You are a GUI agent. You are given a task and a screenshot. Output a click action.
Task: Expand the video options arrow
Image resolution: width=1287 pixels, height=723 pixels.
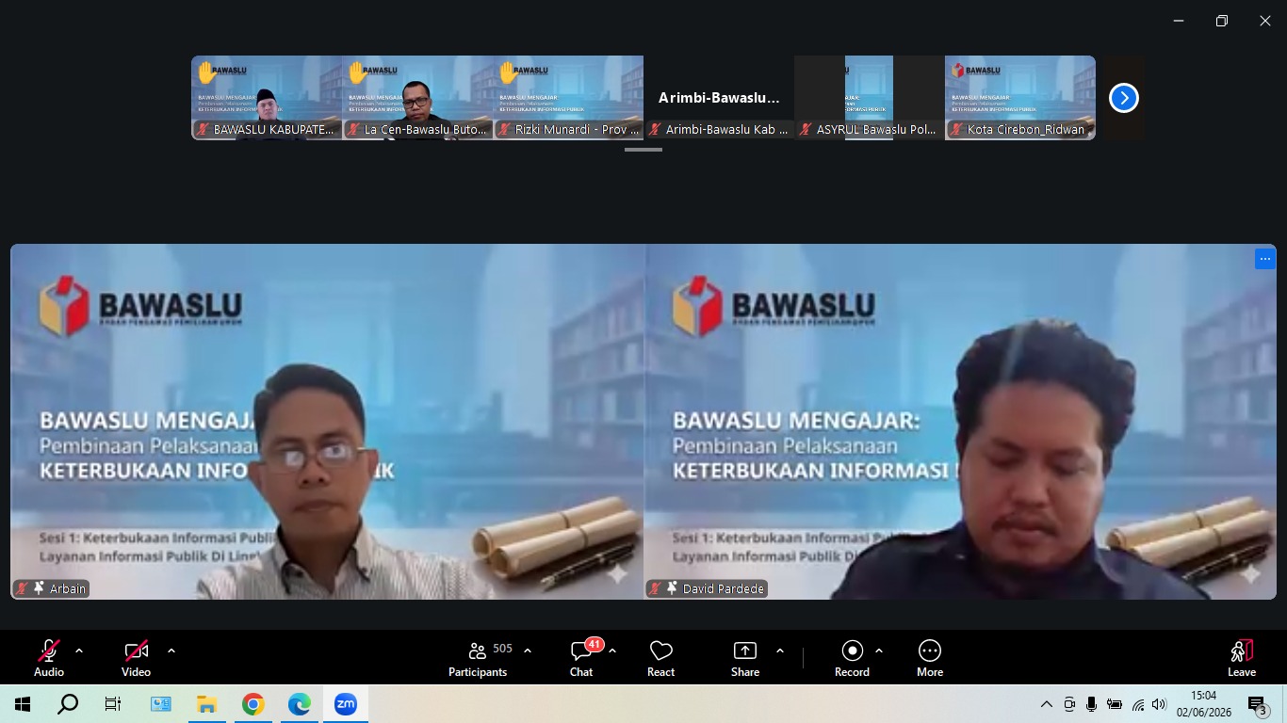[x=171, y=651]
